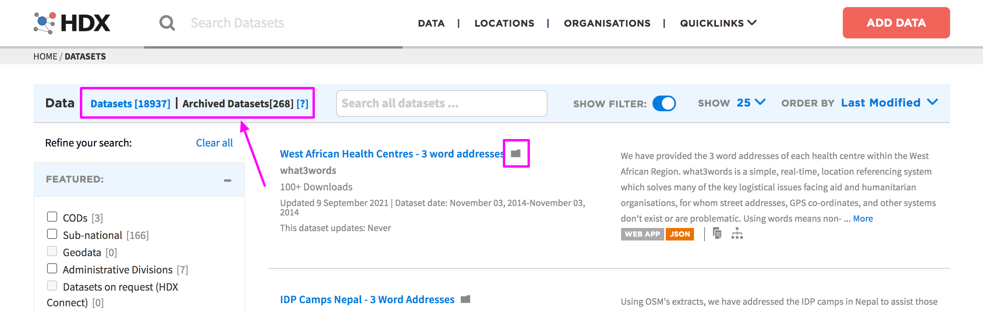
Task: Click the magnifying glass search icon
Action: tap(167, 23)
